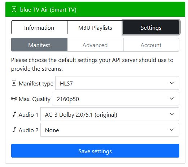Screen dimensions: 188x167
Task: Expand the Audio 2 None dropdown
Action: pos(110,130)
